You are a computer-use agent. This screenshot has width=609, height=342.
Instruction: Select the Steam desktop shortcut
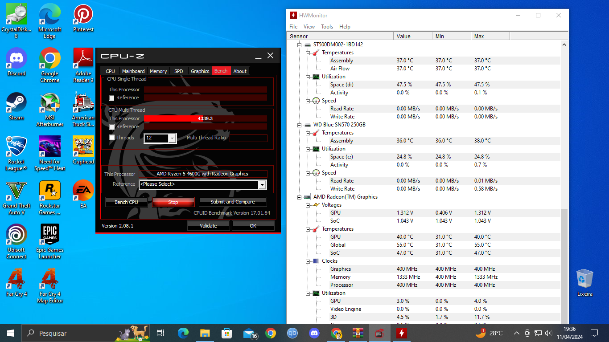click(16, 106)
